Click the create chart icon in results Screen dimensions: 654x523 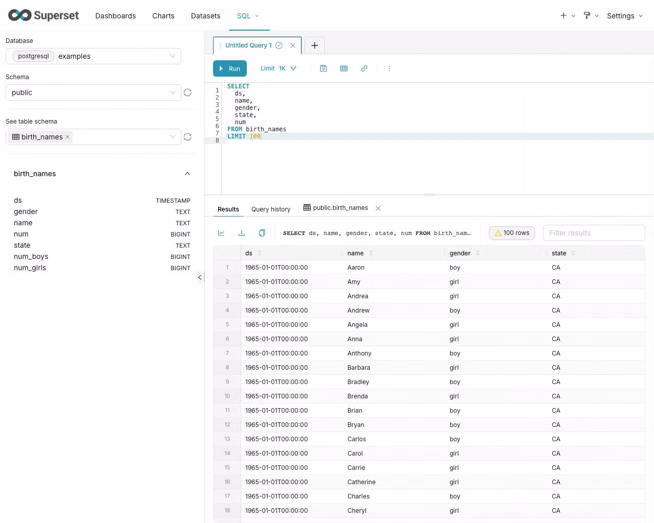pos(221,233)
